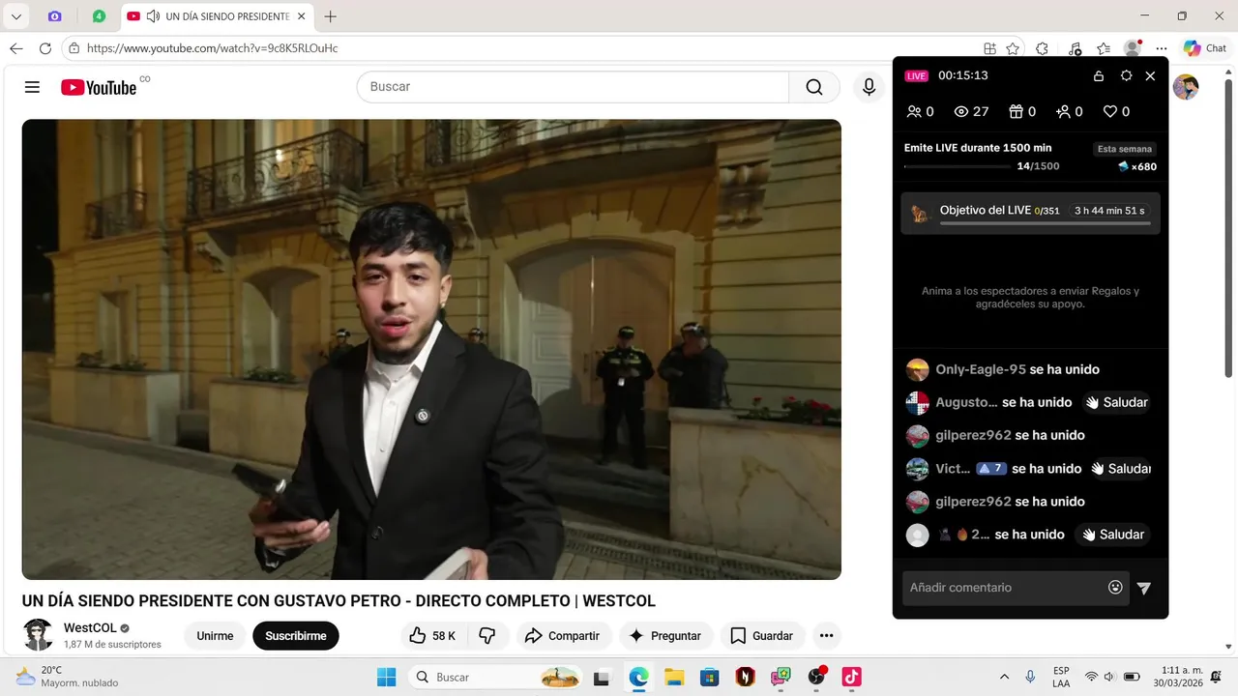
Task: Click the YouTube search magnifier button
Action: click(814, 87)
